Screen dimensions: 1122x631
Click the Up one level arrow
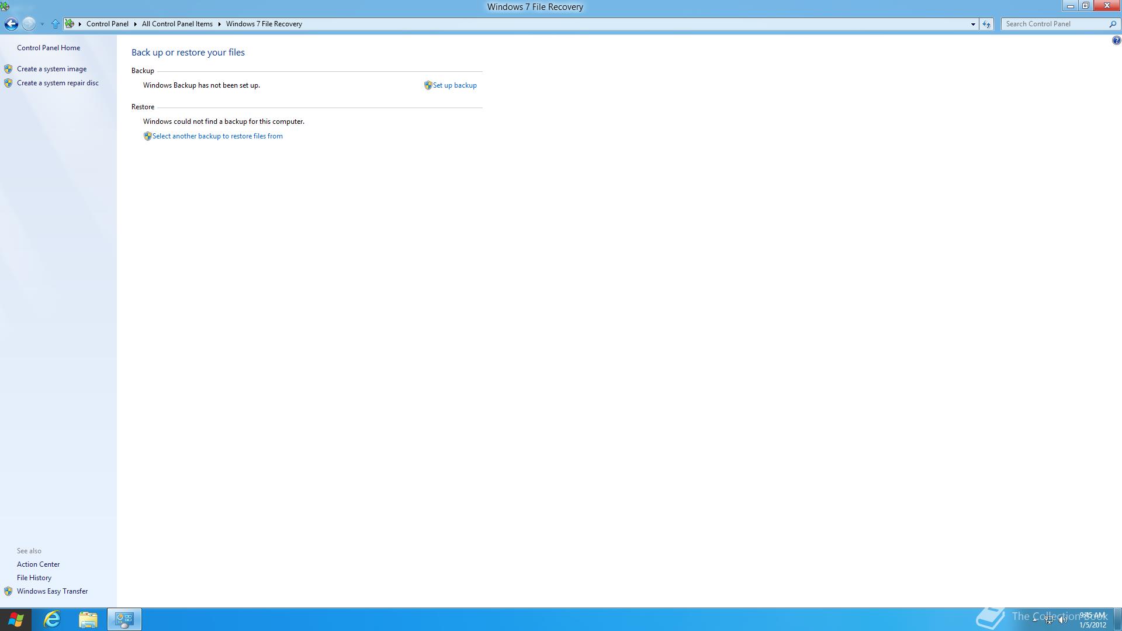pos(55,24)
